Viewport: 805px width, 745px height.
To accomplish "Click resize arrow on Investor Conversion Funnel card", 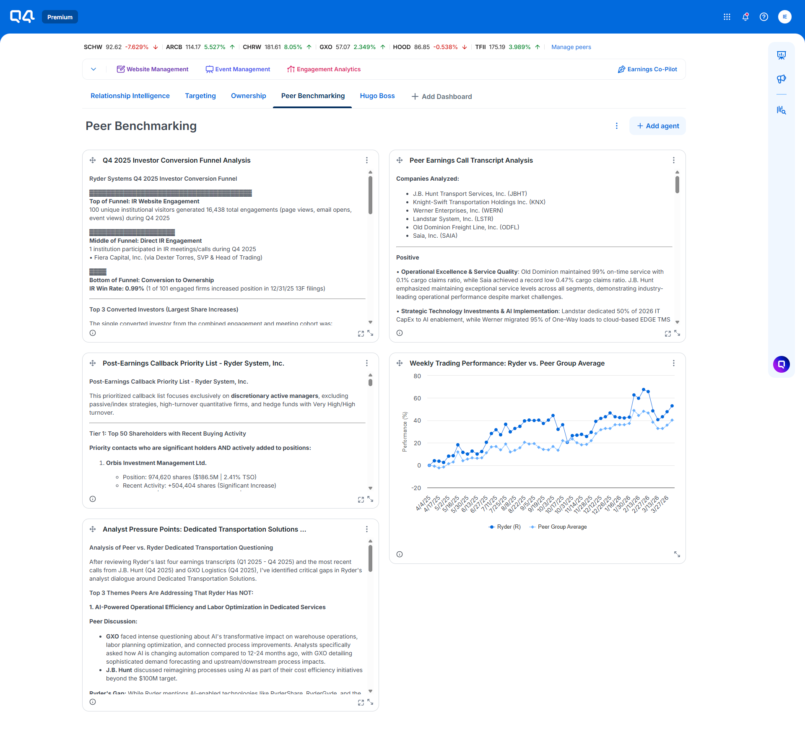I will coord(370,333).
